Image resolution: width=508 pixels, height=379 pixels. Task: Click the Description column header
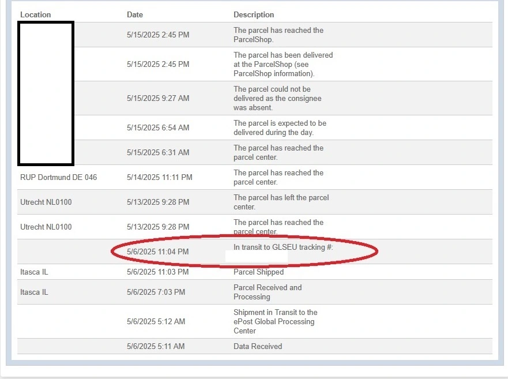point(254,14)
